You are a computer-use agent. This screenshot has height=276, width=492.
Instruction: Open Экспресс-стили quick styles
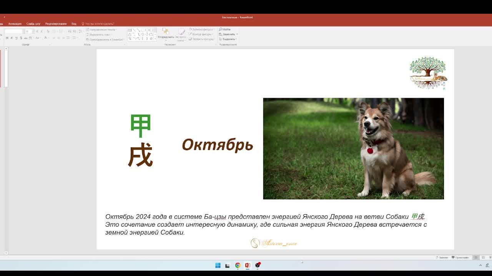pyautogui.click(x=181, y=34)
